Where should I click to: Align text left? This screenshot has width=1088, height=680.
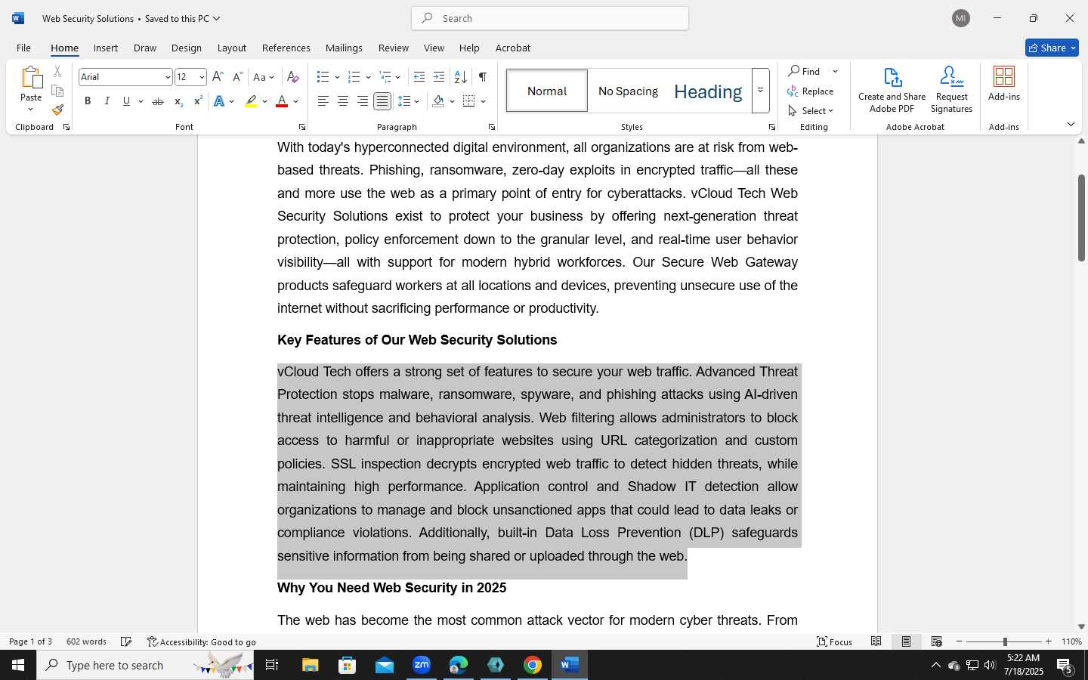click(323, 101)
